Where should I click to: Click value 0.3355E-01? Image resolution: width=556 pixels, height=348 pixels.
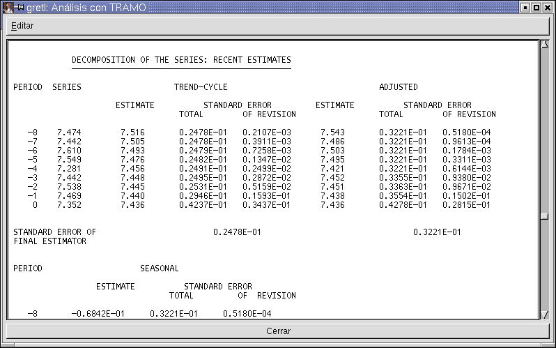pos(403,178)
